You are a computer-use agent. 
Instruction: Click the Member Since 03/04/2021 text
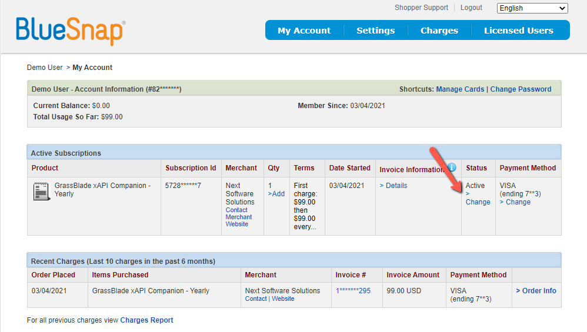tap(341, 105)
